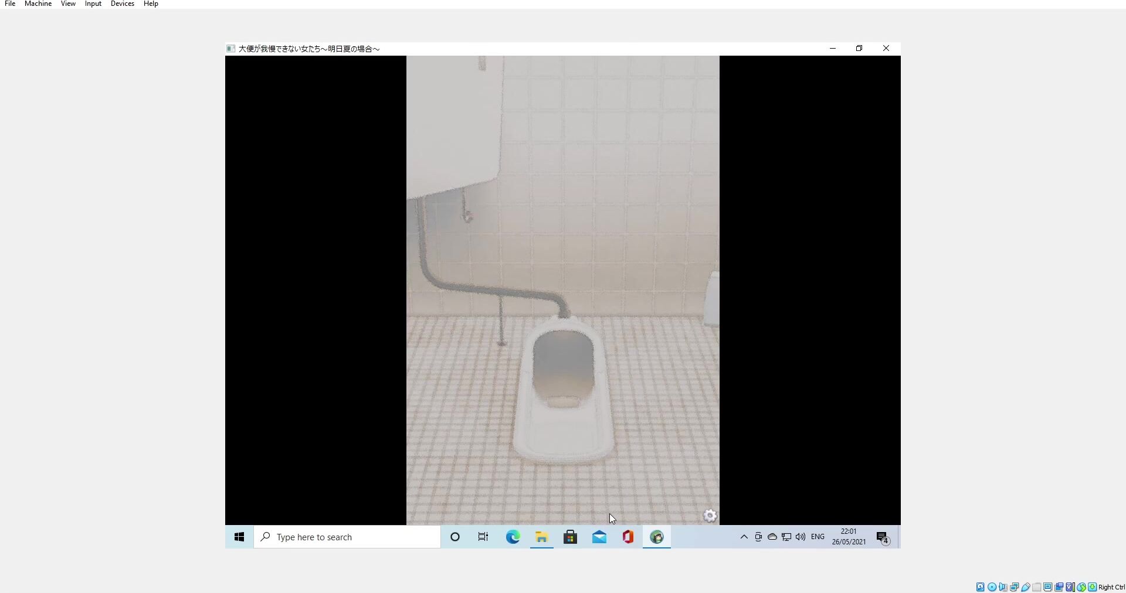Open the ENG language selector
1126x593 pixels.
pos(818,537)
